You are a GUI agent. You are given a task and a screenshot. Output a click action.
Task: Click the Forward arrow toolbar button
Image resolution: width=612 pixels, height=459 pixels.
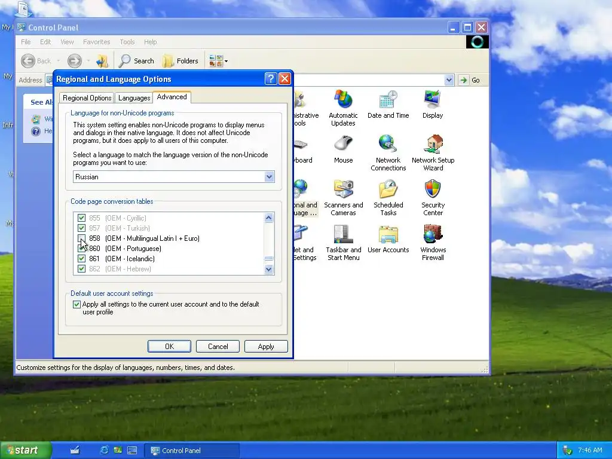coord(75,61)
